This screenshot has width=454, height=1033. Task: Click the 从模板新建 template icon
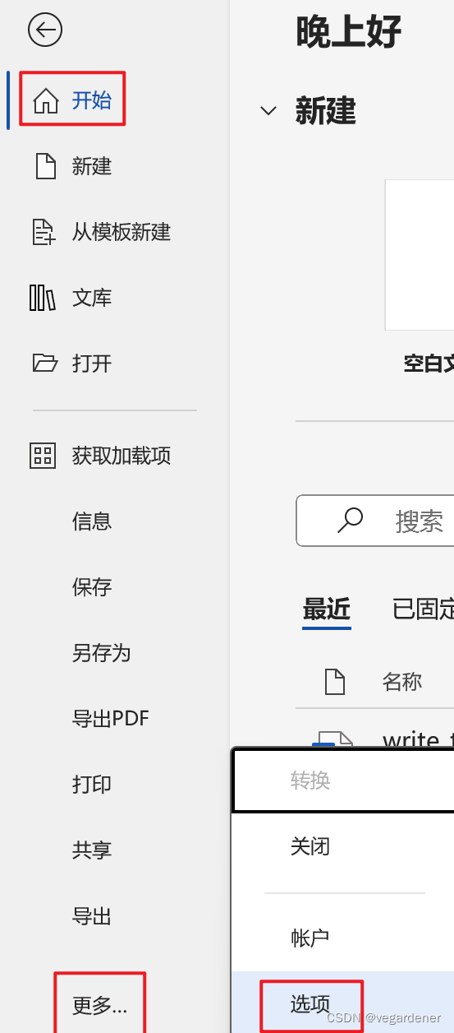(x=44, y=232)
